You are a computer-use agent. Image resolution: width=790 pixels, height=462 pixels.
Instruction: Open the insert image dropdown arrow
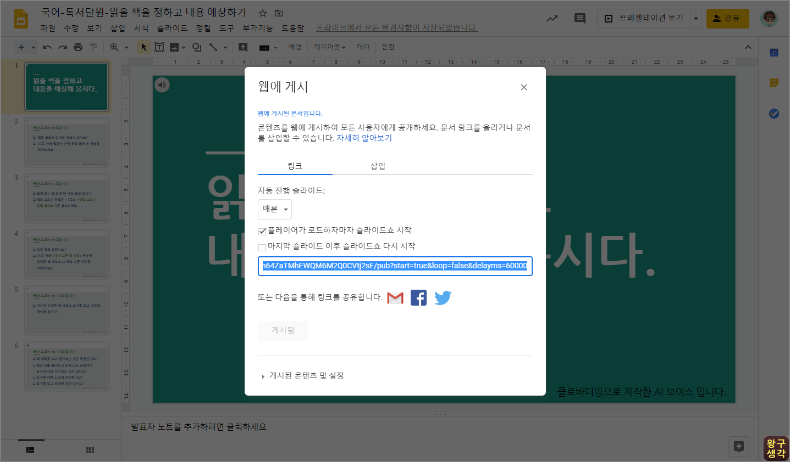pos(184,47)
